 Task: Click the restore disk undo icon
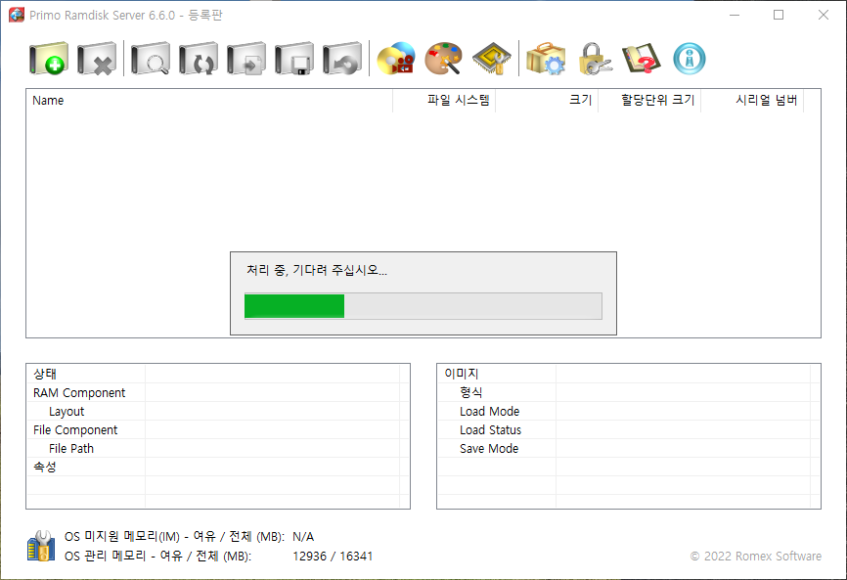(342, 59)
